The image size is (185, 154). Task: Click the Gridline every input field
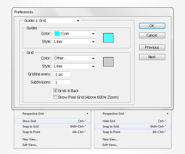click(x=62, y=74)
